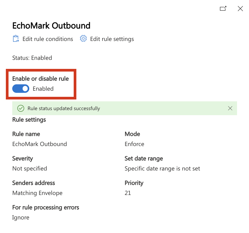Open Edit rule settings link
249x233 pixels.
pos(112,39)
